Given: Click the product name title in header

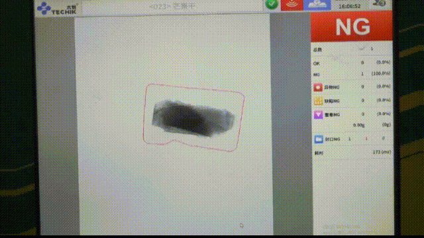Looking at the screenshot, I should click(x=172, y=6).
